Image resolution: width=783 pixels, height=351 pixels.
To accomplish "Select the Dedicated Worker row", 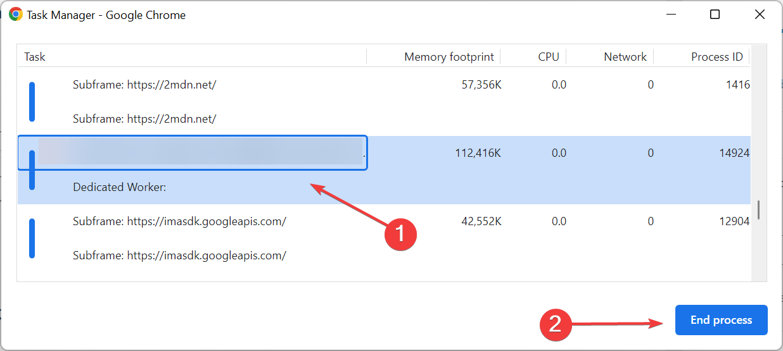I will [384, 187].
